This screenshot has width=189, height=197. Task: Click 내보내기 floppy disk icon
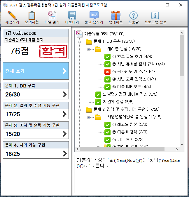point(72,15)
